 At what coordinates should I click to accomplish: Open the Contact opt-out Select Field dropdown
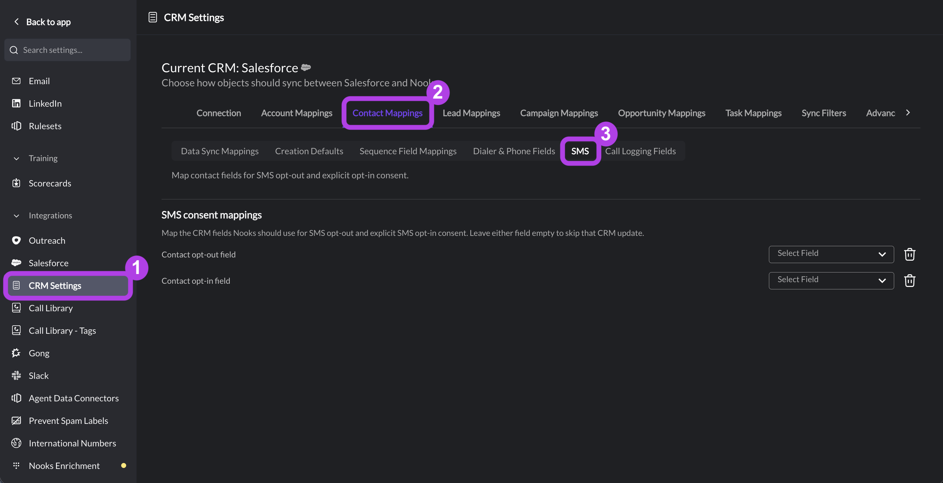tap(831, 254)
